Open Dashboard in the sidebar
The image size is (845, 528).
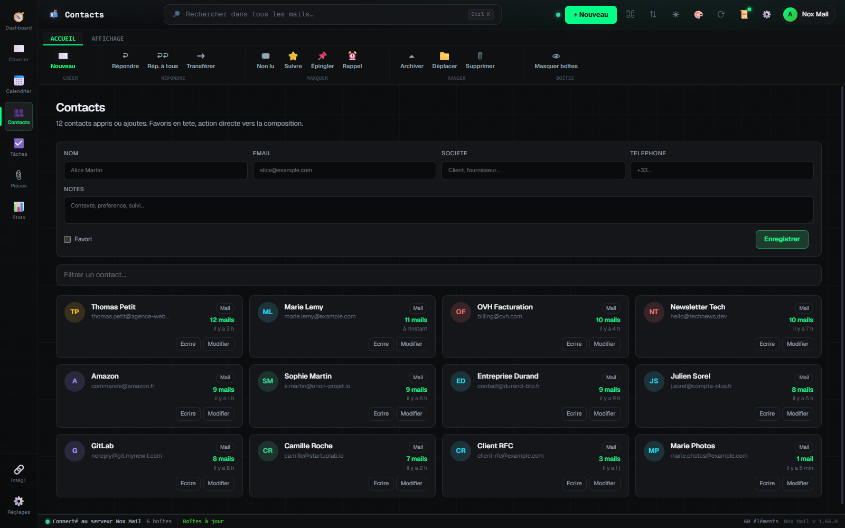click(x=18, y=21)
